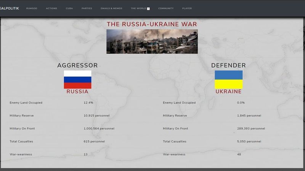The image size is (305, 171).
Task: Click the war banner photo
Action: (x=152, y=41)
